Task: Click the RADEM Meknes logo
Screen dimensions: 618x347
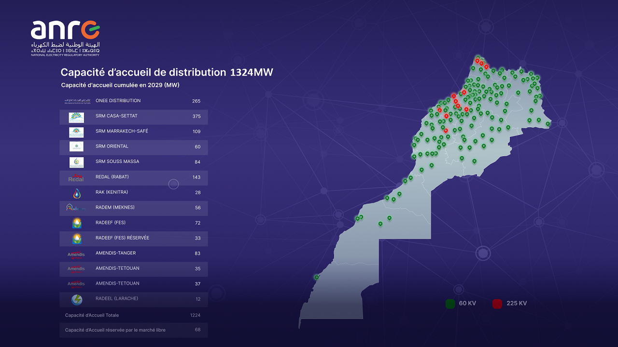Action: (76, 208)
